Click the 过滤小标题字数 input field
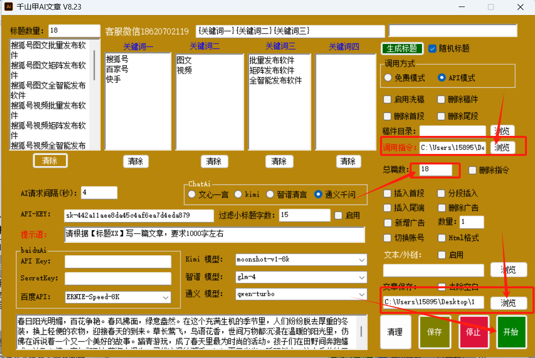The width and height of the screenshot is (535, 358). pyautogui.click(x=304, y=215)
